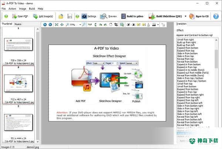Go to previous image blue round icon
Screen dimensions: 222x149
pos(45,25)
